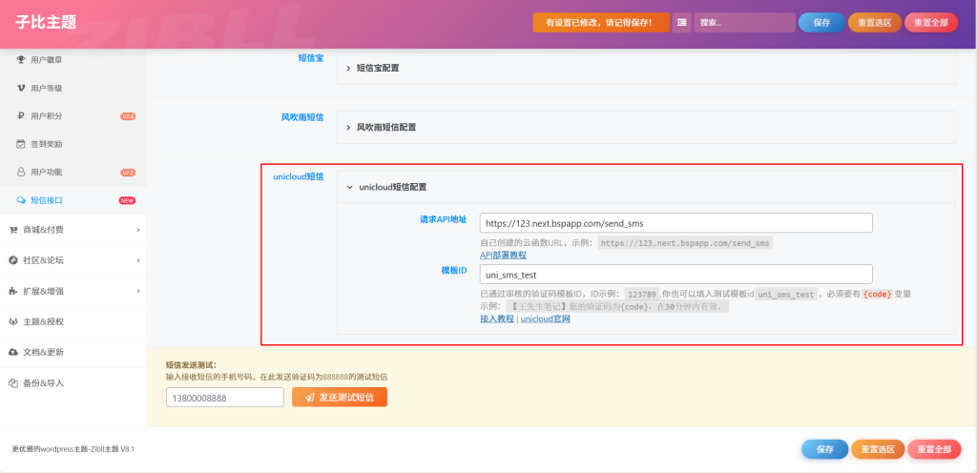
Task: Click the shopping cart icon for 商城&付费
Action: [x=13, y=229]
